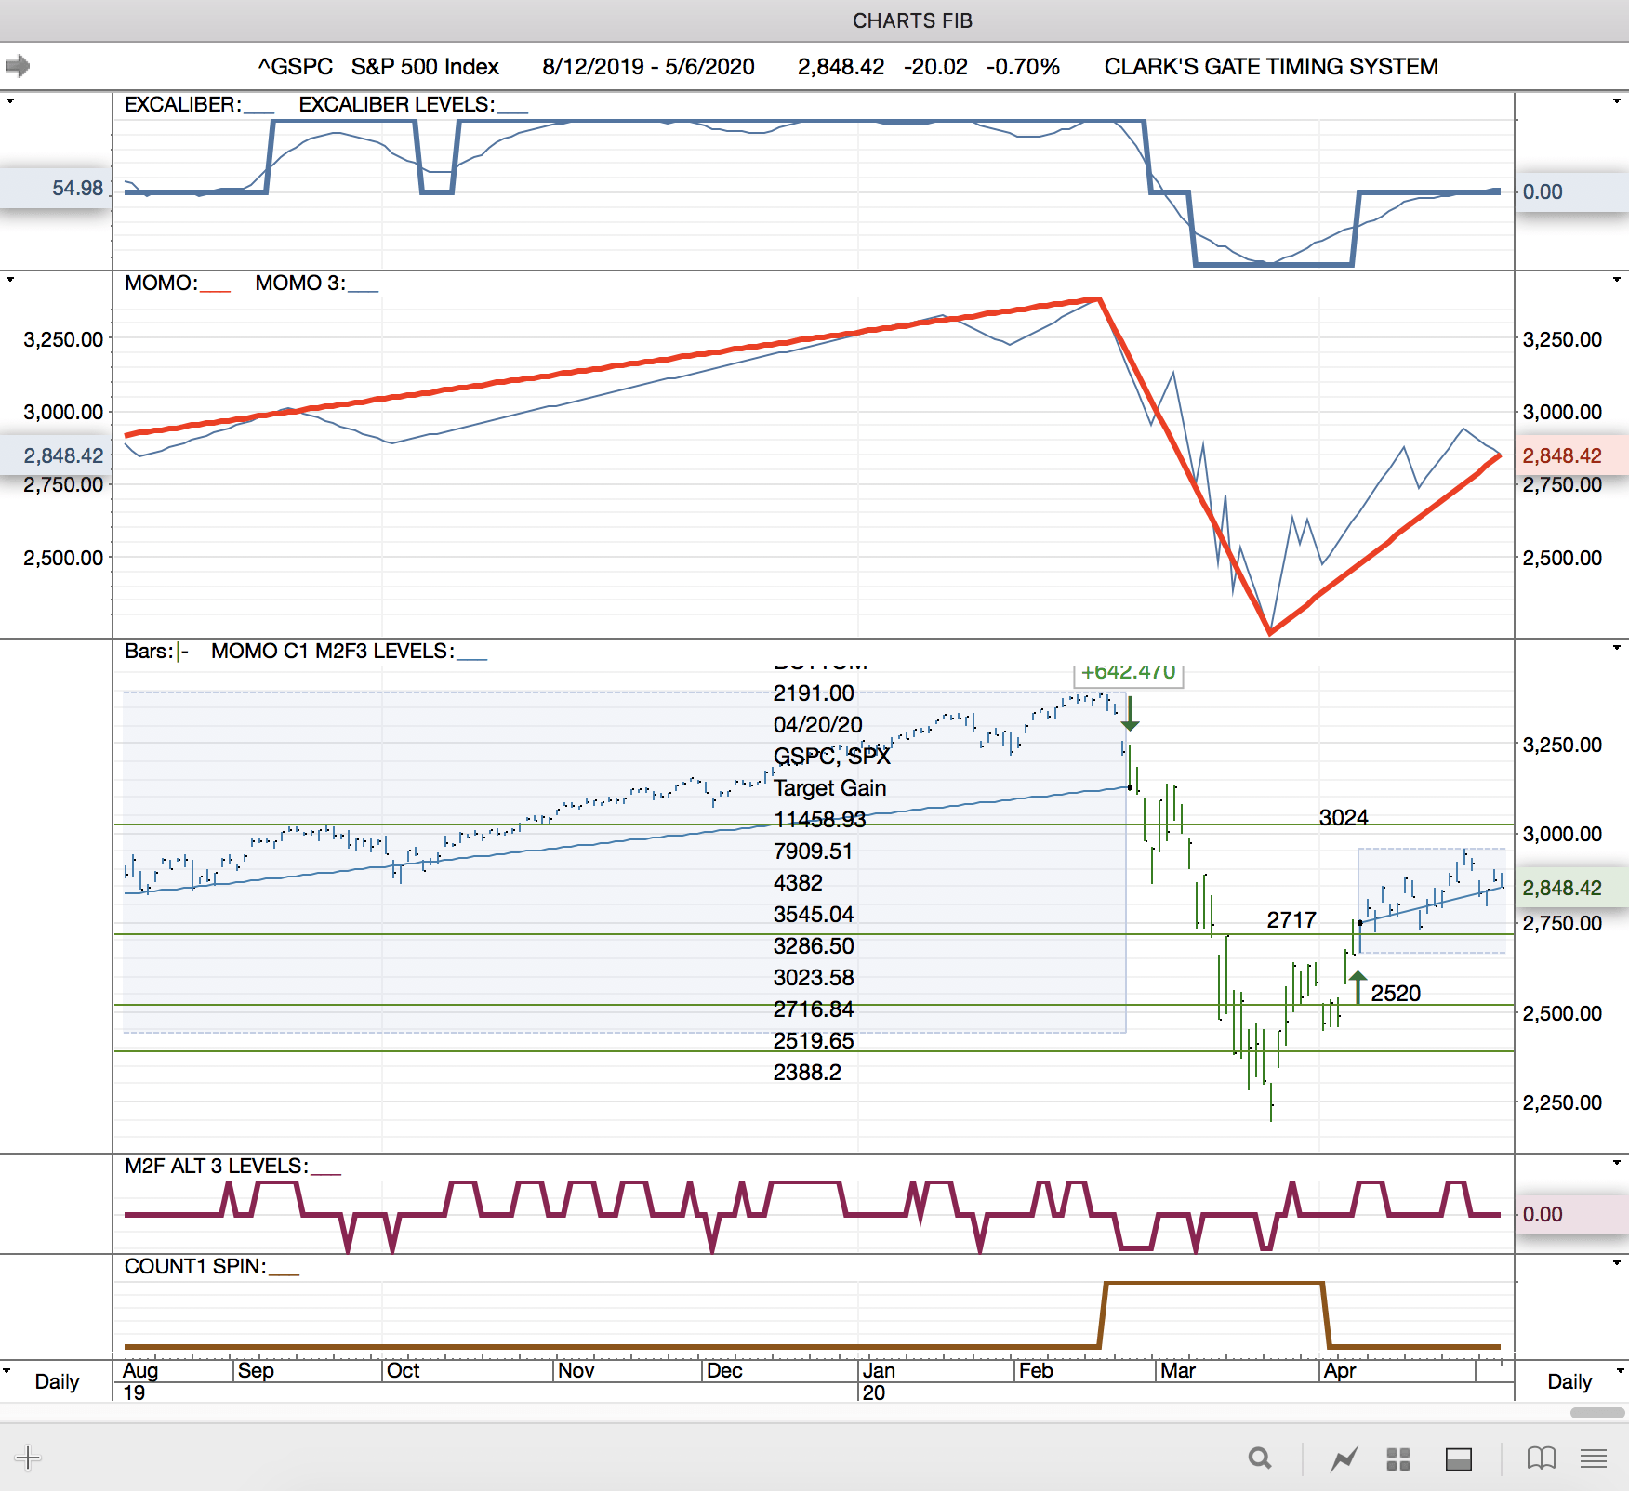1629x1491 pixels.
Task: Click the M2F ALT 3 LEVELS legend label
Action: click(x=216, y=1167)
